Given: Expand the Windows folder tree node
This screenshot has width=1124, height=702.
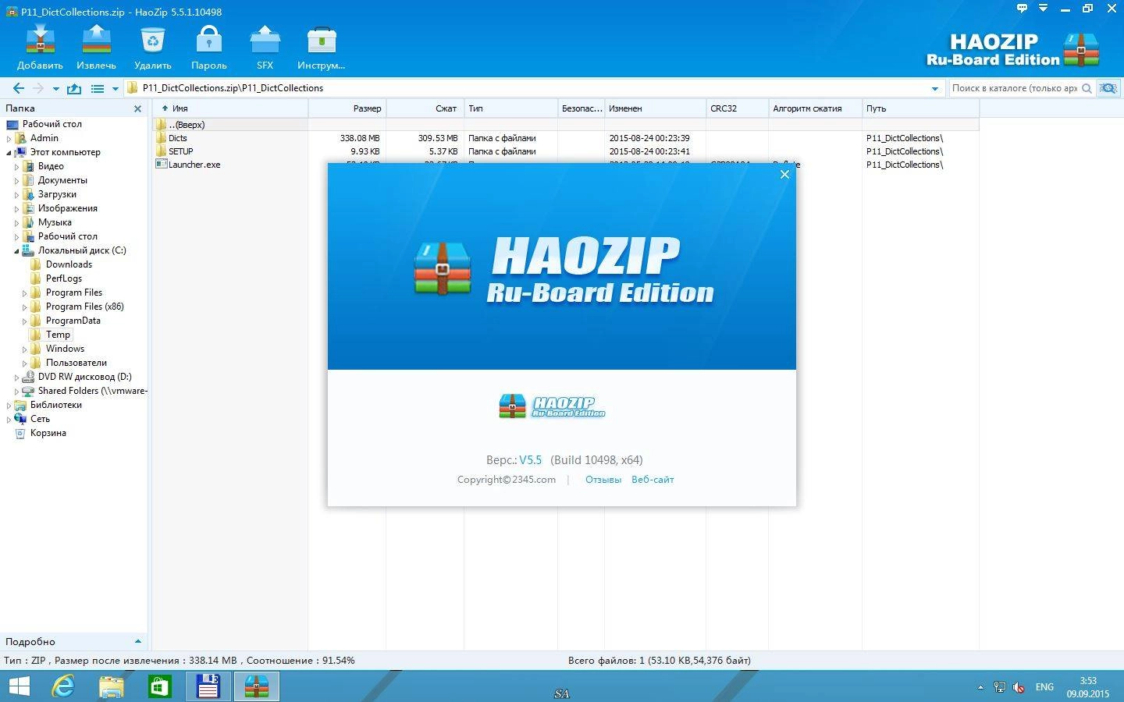Looking at the screenshot, I should coord(25,349).
